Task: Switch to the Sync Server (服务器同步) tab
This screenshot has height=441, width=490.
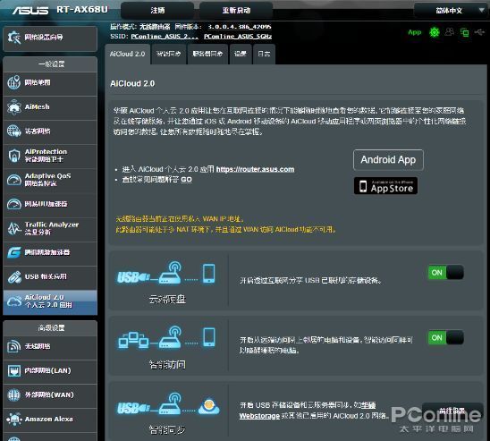Action: pos(207,54)
